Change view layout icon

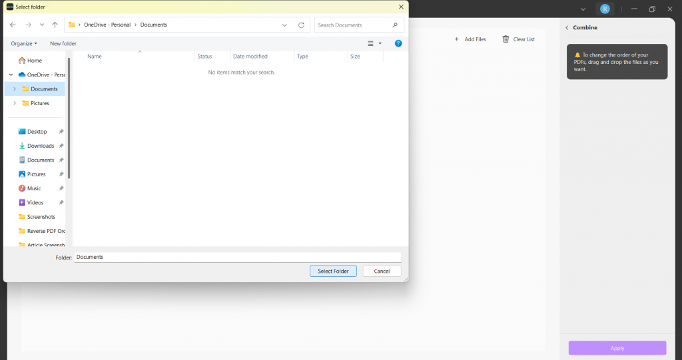370,43
